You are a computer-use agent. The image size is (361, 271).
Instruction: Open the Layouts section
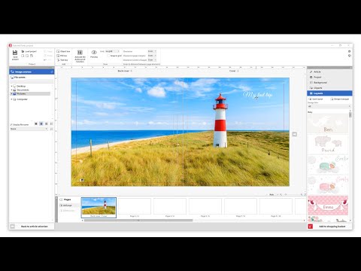point(329,93)
